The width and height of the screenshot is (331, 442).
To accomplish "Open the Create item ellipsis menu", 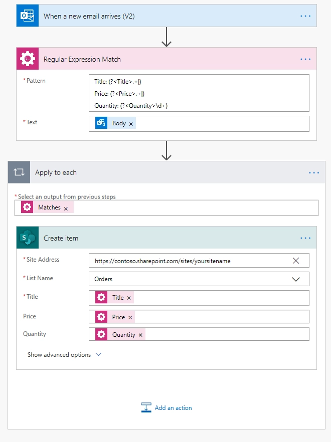I will click(x=305, y=238).
